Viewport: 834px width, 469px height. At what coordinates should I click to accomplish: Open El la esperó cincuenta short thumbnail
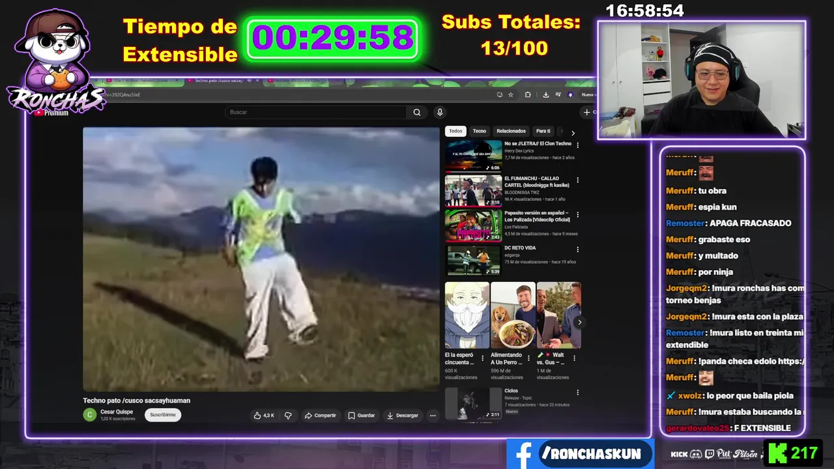(x=467, y=315)
